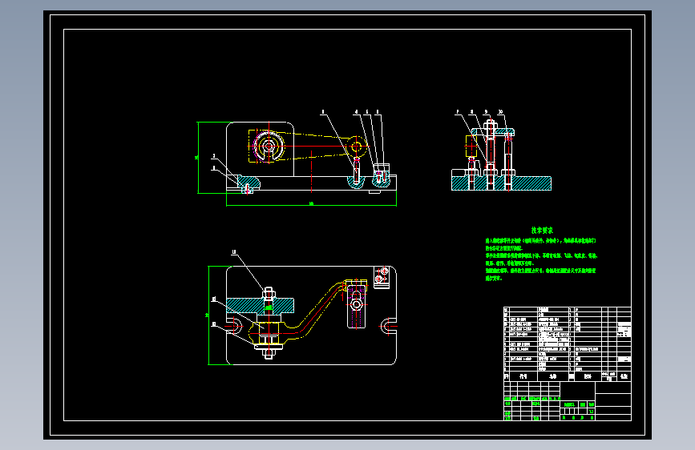Click balloon number 10 on the side view

tap(500, 112)
